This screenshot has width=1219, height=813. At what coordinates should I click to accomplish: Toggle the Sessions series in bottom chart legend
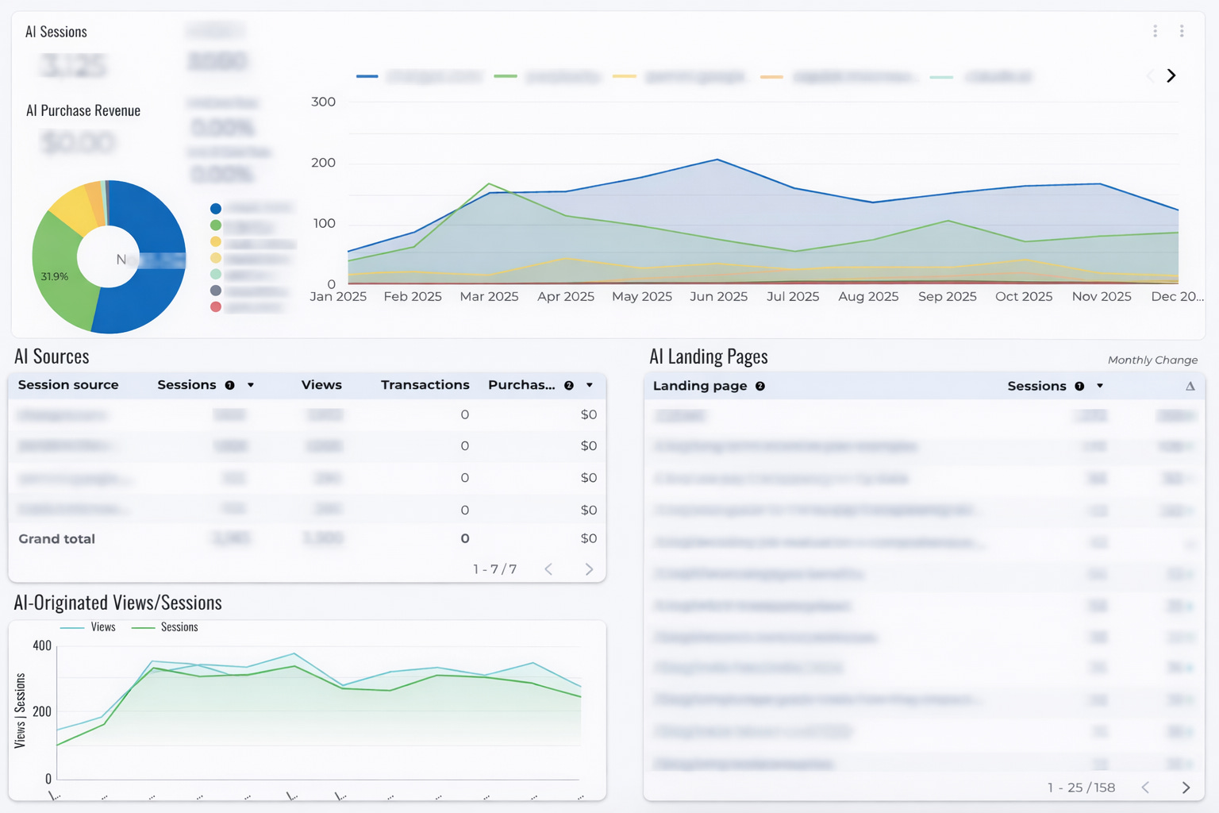[164, 627]
